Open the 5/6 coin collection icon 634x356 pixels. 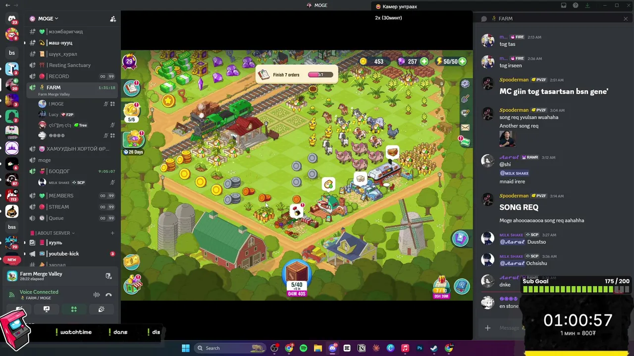pyautogui.click(x=131, y=112)
